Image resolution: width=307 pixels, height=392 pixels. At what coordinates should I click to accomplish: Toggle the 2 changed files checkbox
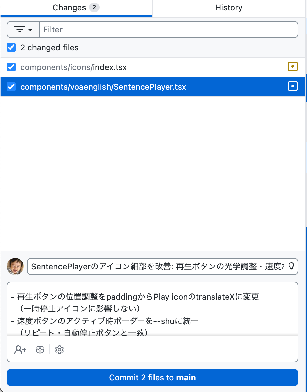tap(11, 47)
